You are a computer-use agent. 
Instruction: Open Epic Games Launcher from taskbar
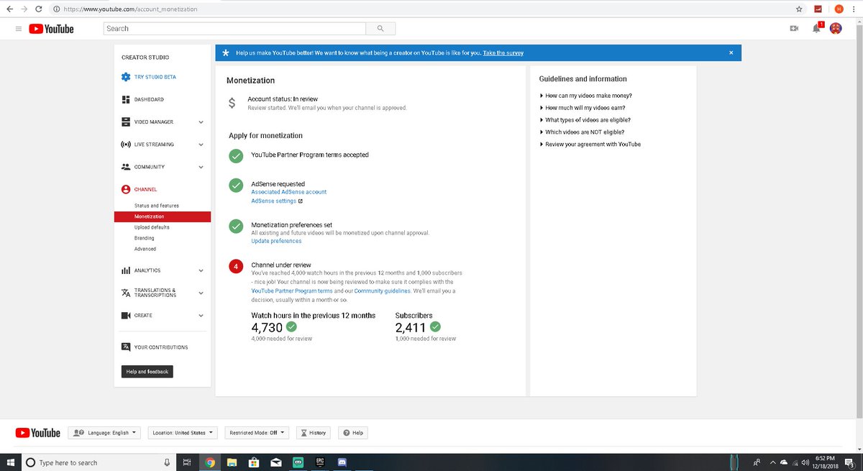click(320, 462)
